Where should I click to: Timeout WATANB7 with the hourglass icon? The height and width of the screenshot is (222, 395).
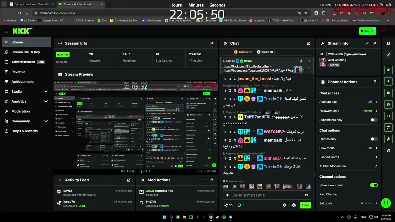click(x=230, y=132)
